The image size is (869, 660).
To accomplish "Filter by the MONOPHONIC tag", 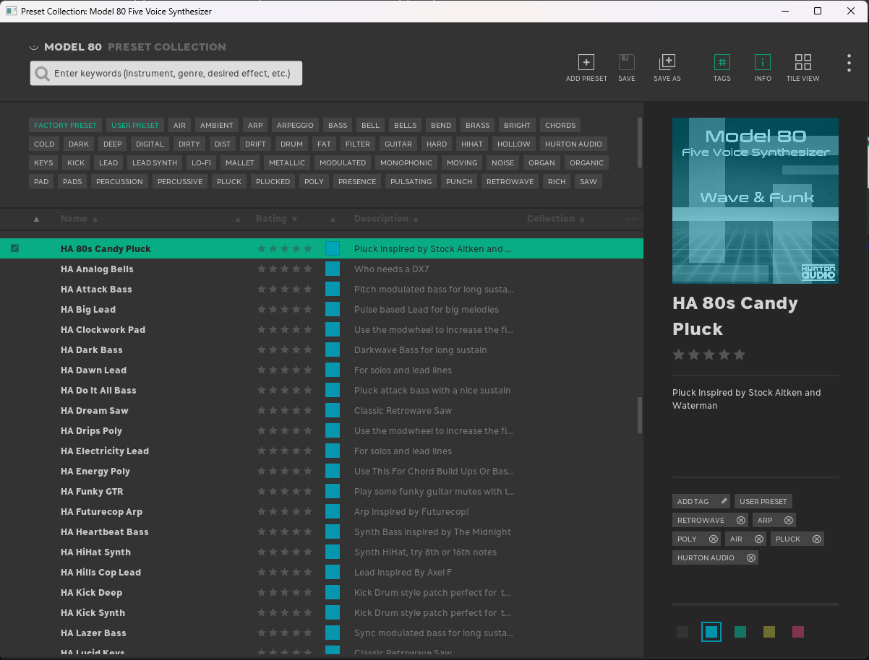I will coord(406,162).
